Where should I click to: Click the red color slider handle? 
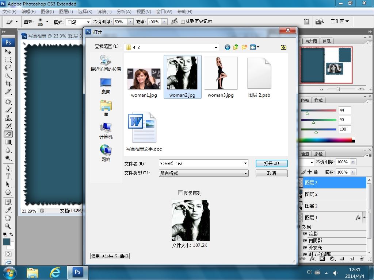pyautogui.click(x=307, y=113)
